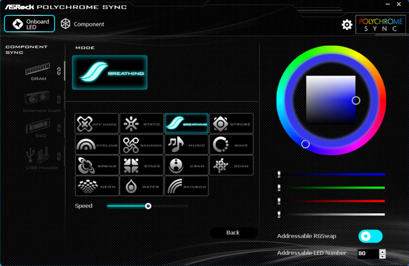409x266 pixels.
Task: Open settings with the gear icon
Action: coord(347,25)
